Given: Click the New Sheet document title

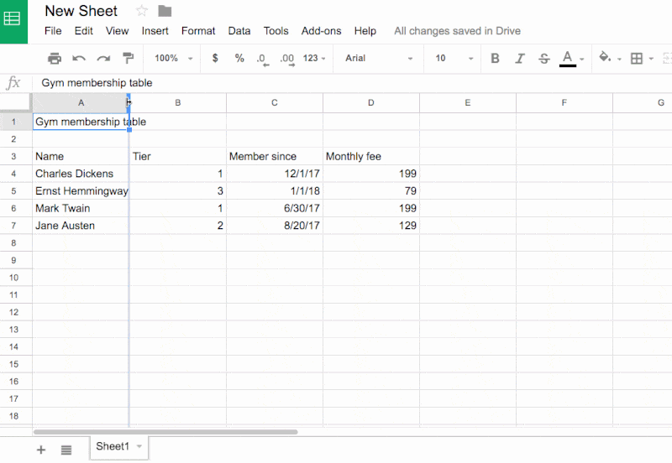Looking at the screenshot, I should tap(81, 11).
